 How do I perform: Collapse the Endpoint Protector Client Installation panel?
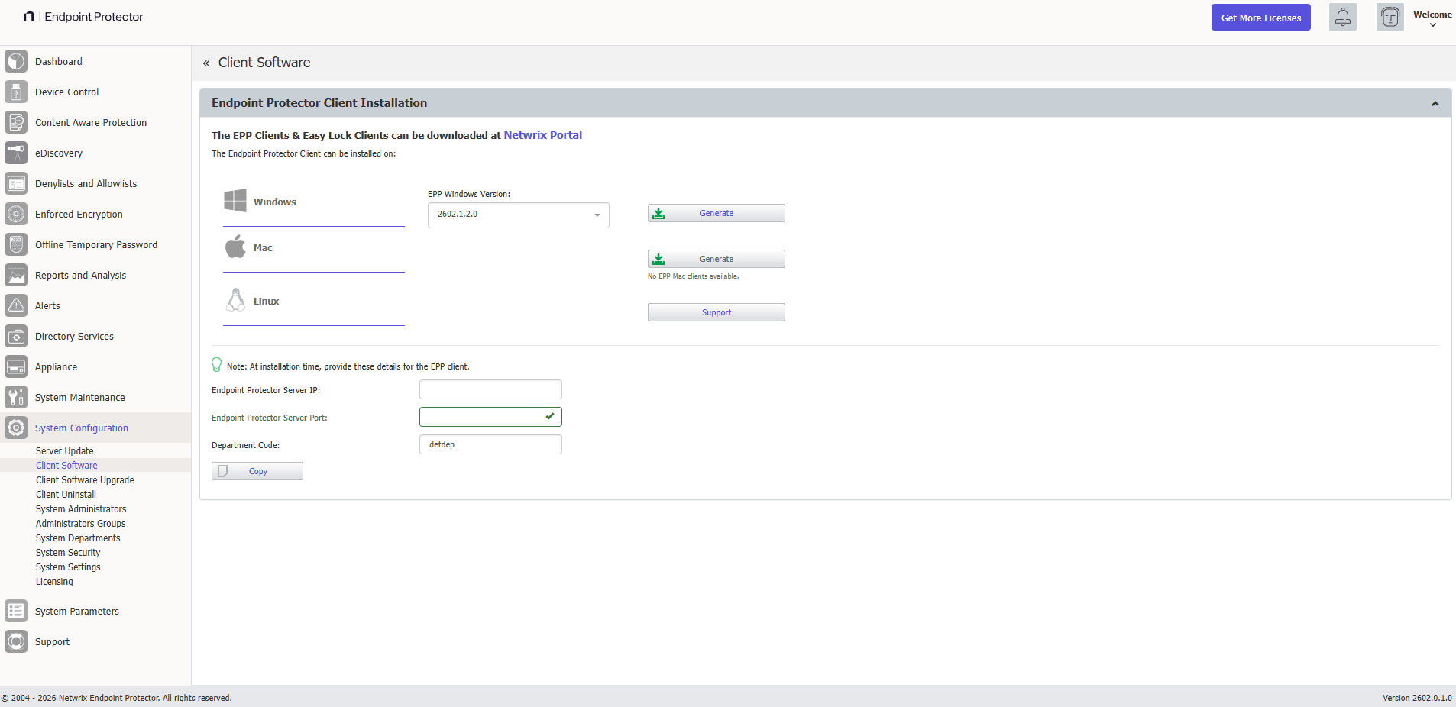coord(1435,104)
